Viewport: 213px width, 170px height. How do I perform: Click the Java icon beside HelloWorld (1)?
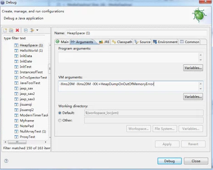click(16, 51)
